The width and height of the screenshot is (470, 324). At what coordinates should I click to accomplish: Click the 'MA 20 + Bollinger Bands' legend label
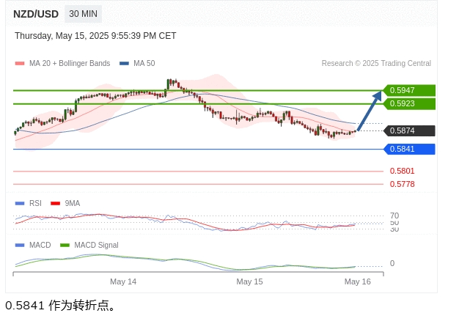click(70, 63)
